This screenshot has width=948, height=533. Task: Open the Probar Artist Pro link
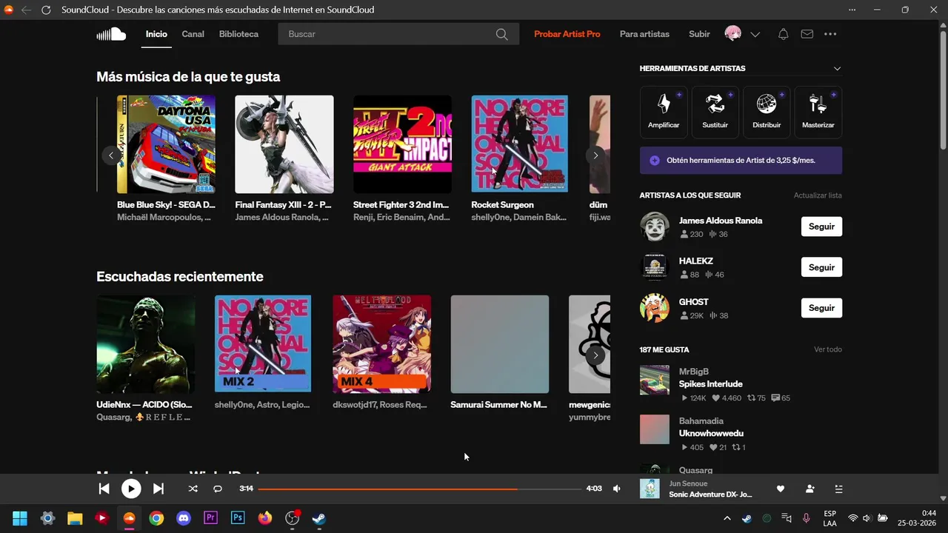pos(567,34)
